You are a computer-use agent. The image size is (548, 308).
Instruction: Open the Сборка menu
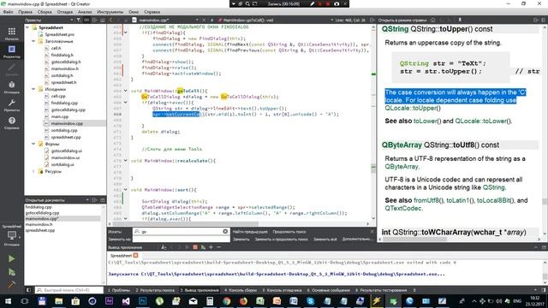pos(45,12)
